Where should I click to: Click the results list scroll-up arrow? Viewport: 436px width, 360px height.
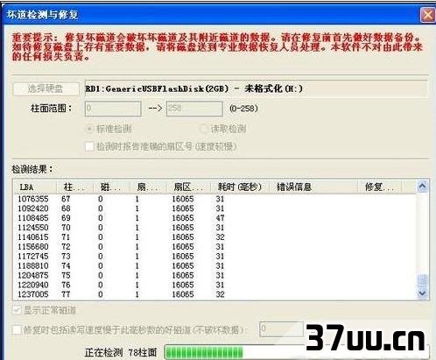point(422,187)
